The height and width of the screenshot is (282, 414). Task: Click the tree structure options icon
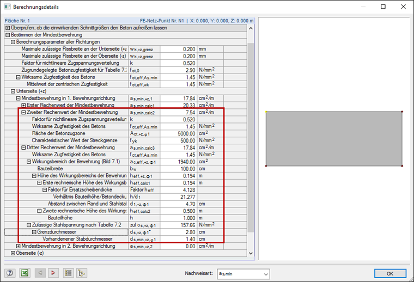pyautogui.click(x=82, y=273)
